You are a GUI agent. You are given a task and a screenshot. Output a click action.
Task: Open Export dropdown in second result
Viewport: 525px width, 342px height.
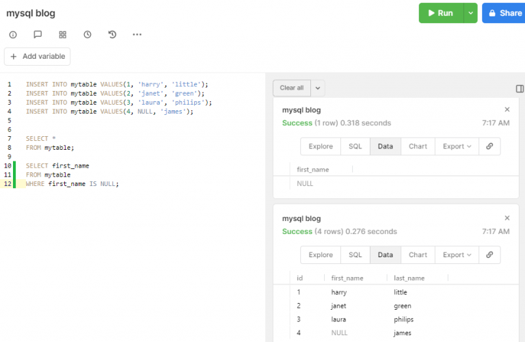point(457,255)
